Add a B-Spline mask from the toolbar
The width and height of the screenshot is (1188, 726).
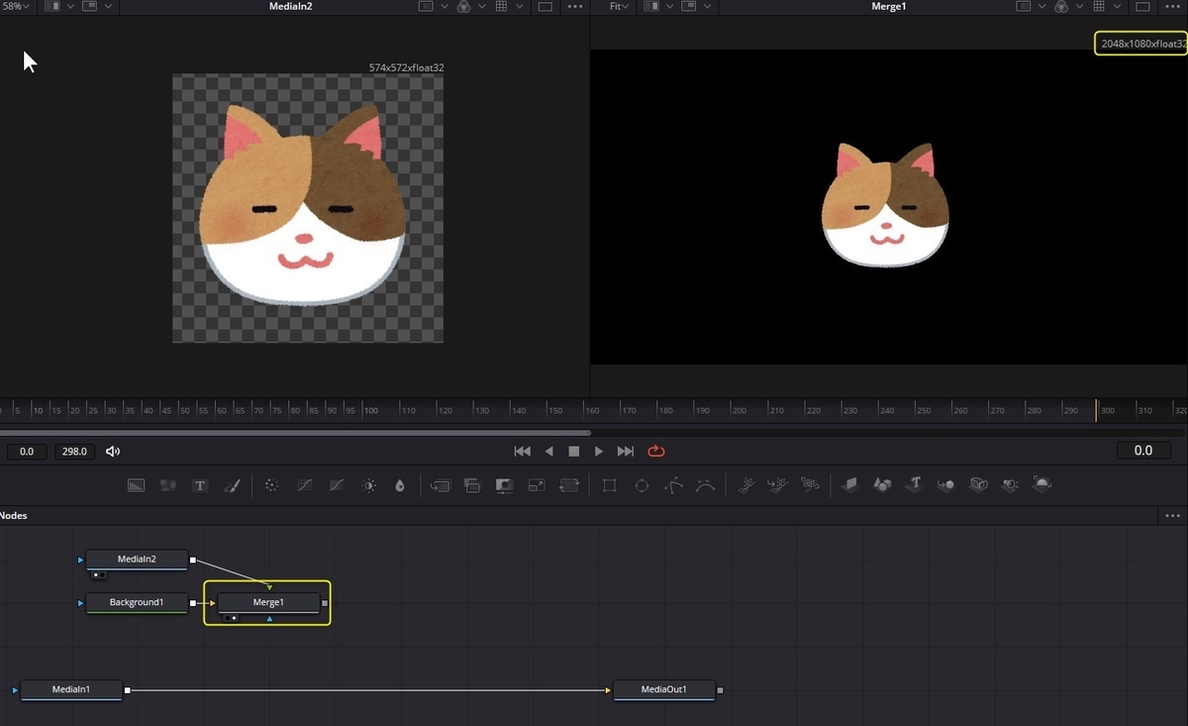click(x=705, y=485)
